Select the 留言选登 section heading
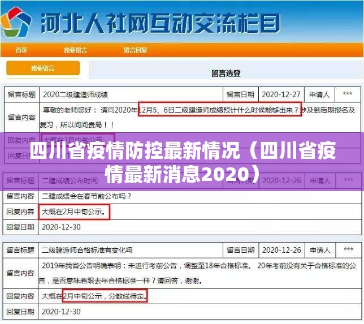Image resolution: width=364 pixels, height=324 pixels. click(226, 73)
